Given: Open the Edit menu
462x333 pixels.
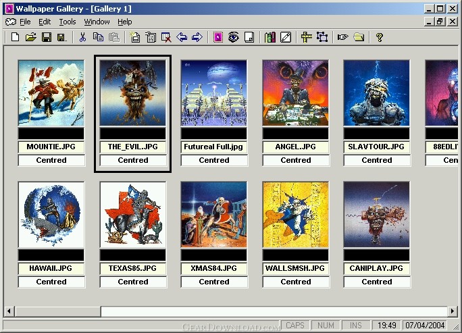Looking at the screenshot, I should pyautogui.click(x=45, y=22).
